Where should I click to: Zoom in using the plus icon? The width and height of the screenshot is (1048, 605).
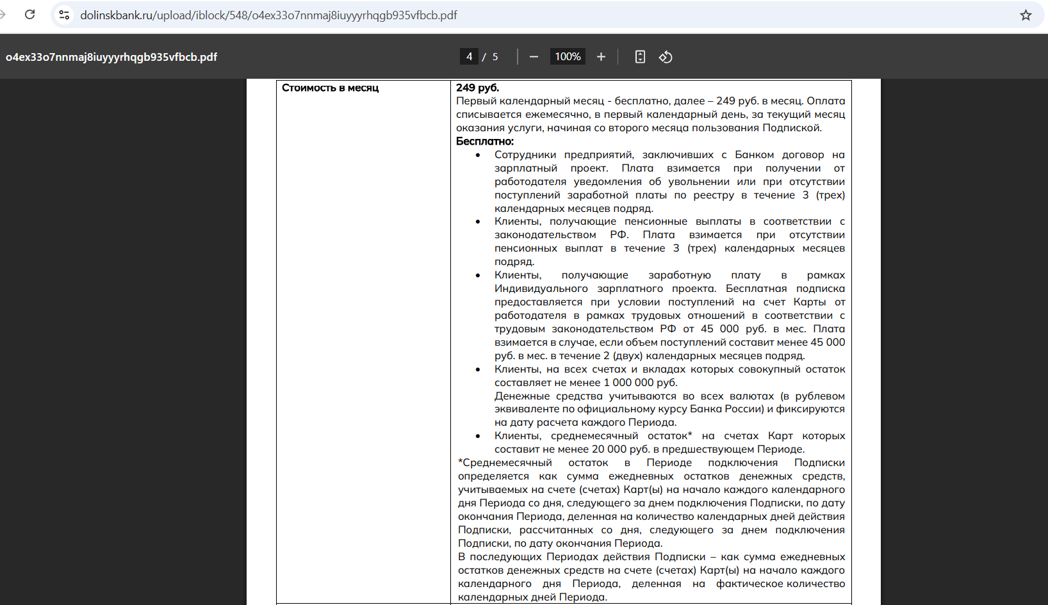click(601, 57)
